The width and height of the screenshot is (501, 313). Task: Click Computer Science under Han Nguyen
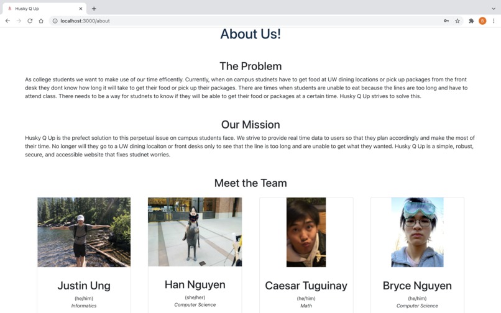tap(195, 305)
